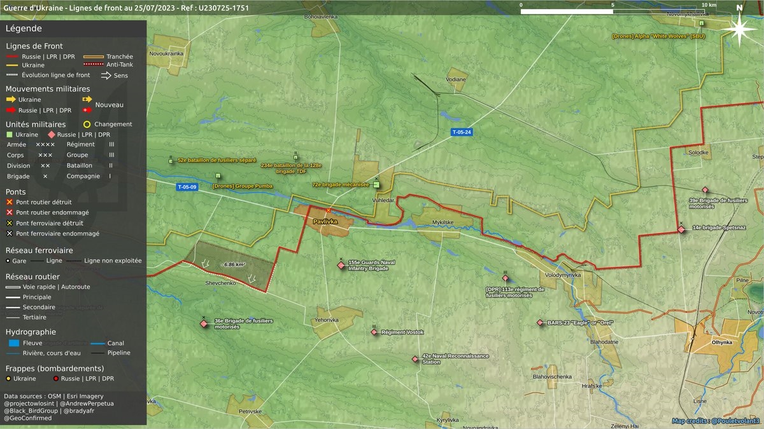Click the red Russie movement arrow in legend
764x429 pixels.
click(11, 110)
